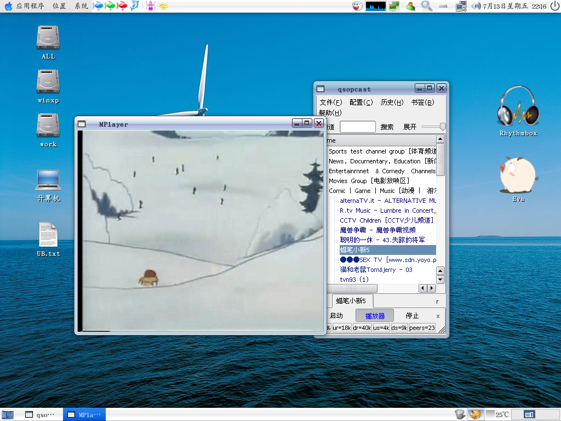Click the qsopcast zoom slider handle

pos(443,127)
